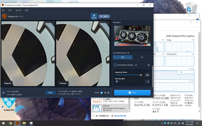Open the 100% zoom level control
202x126 pixels.
tap(104, 16)
